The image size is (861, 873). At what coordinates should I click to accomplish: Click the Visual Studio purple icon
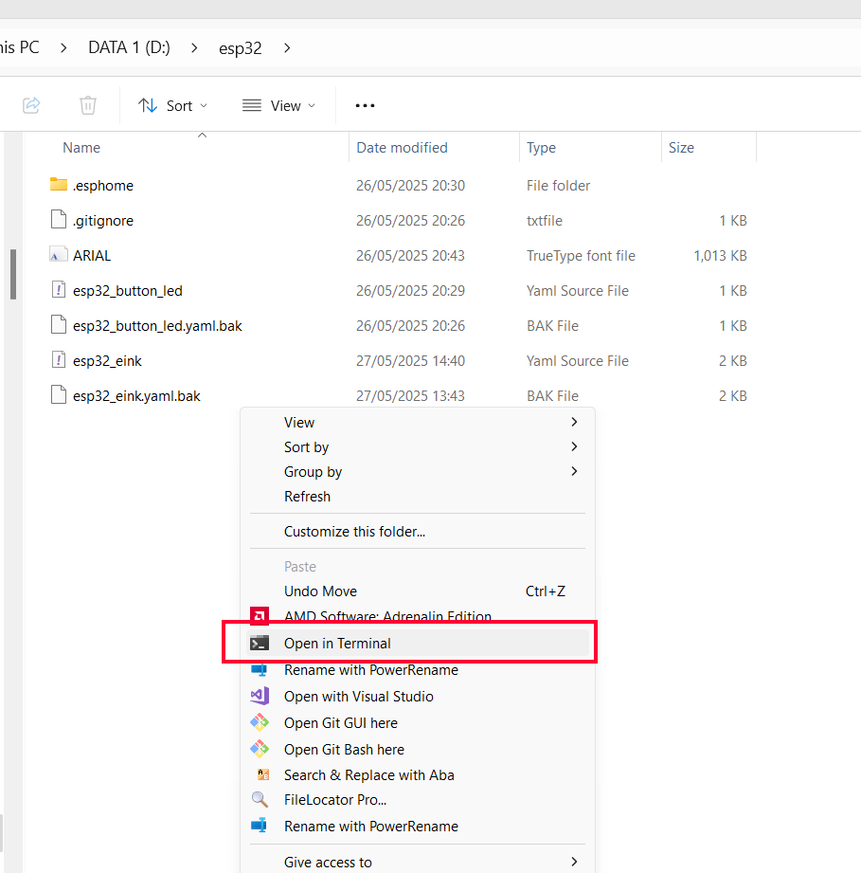click(260, 696)
